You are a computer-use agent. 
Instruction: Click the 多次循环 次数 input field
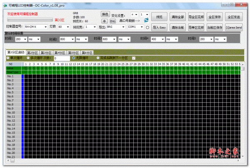[x=61, y=58]
